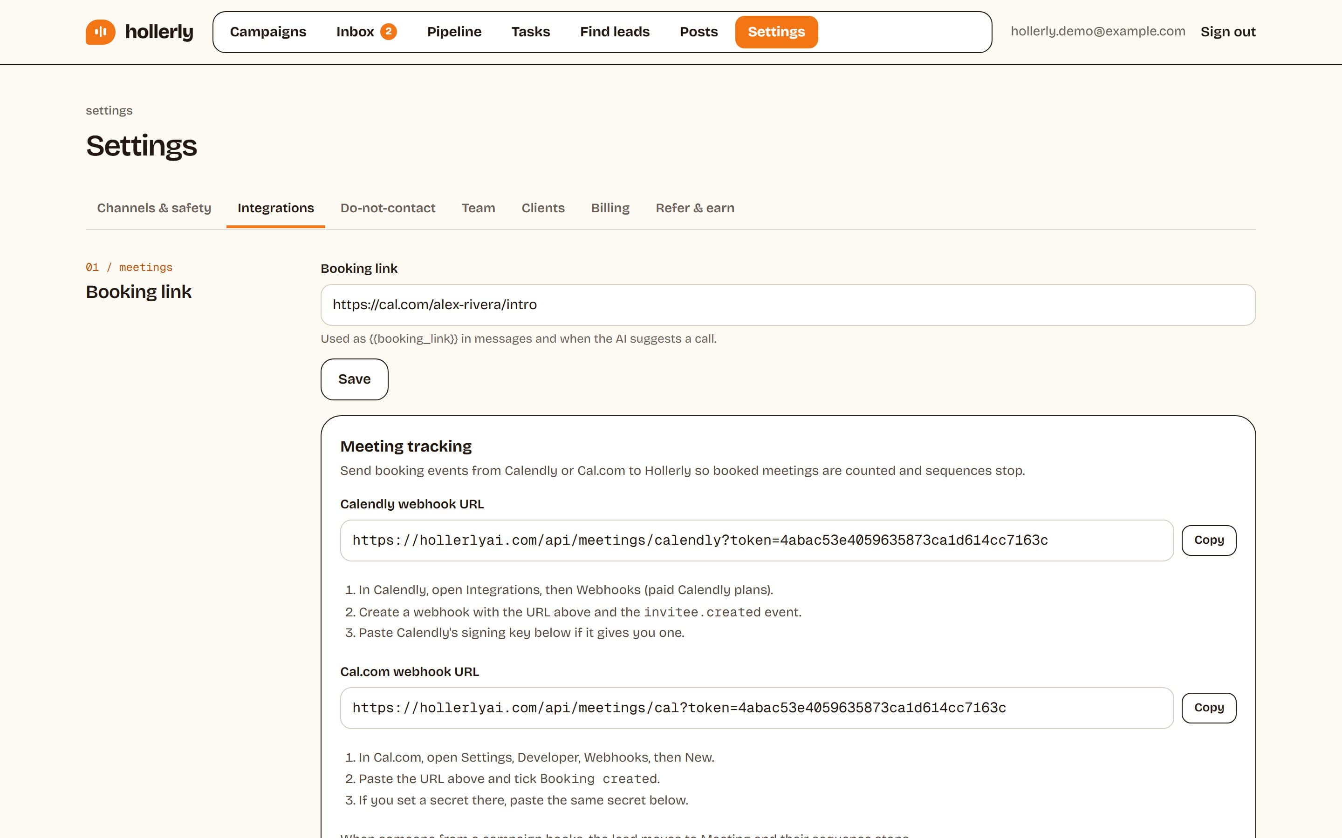
Task: Save the booking link
Action: pyautogui.click(x=354, y=379)
